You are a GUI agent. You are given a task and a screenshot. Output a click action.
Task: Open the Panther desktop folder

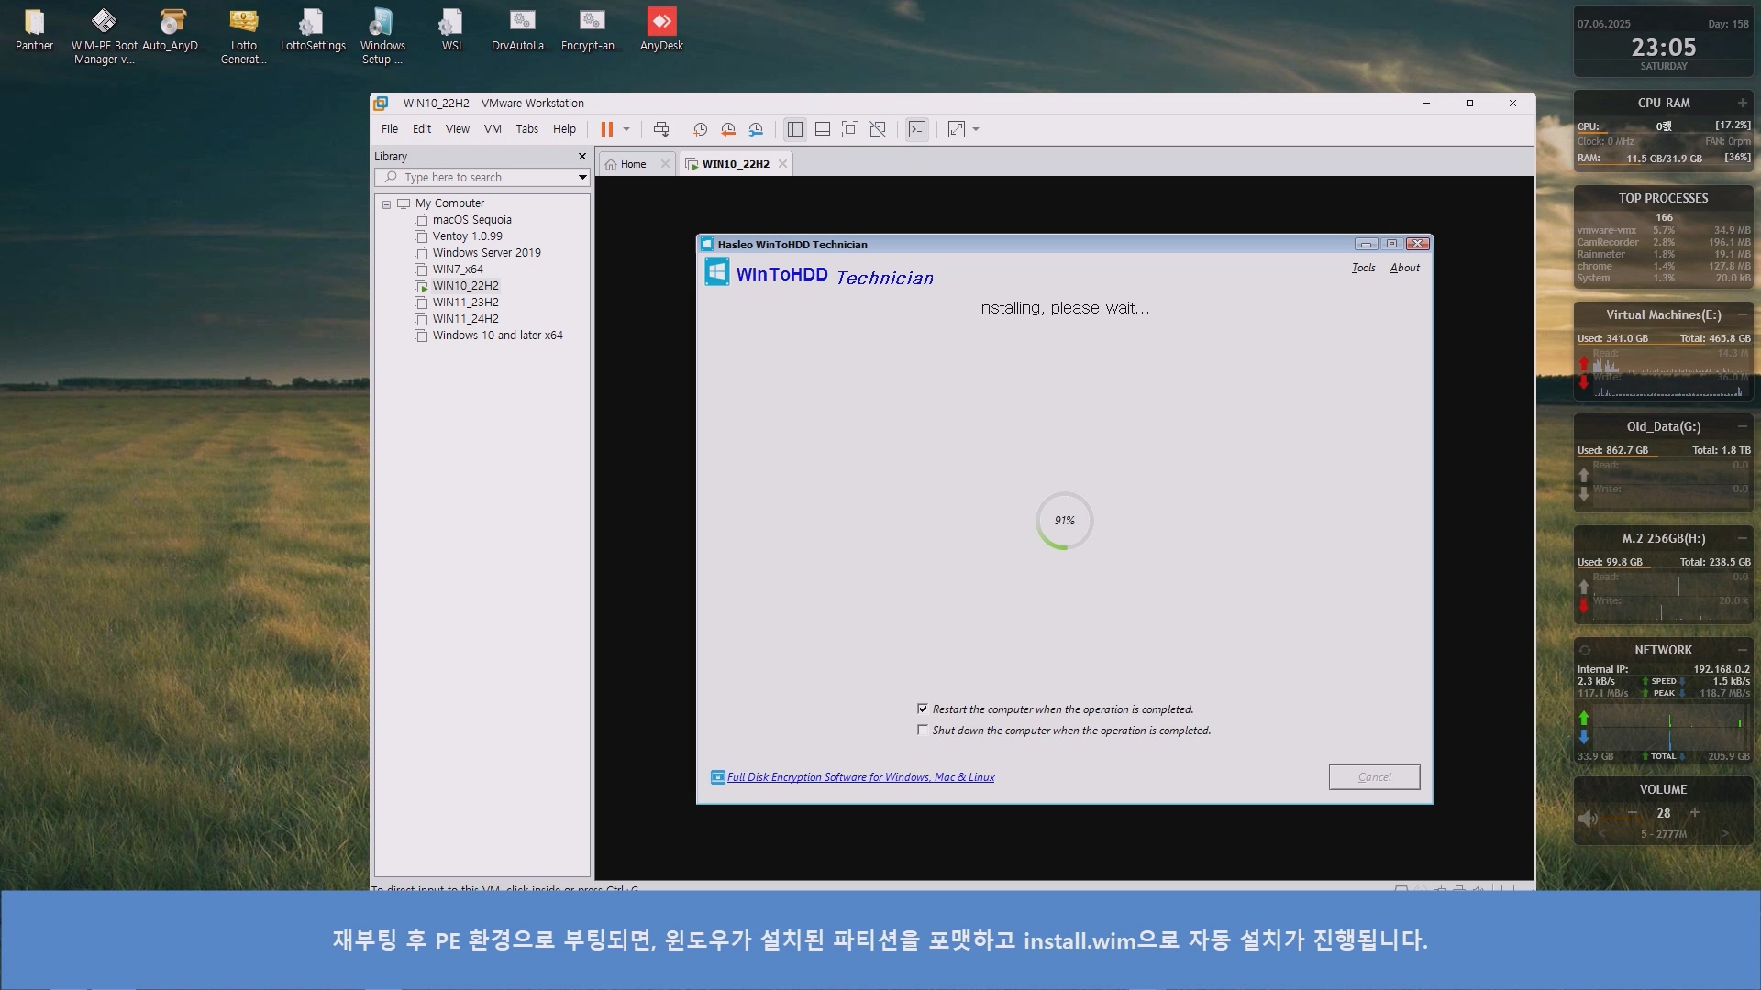coord(34,30)
